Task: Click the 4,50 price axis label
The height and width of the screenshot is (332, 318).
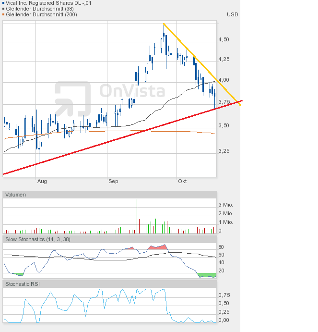Action: 224,39
